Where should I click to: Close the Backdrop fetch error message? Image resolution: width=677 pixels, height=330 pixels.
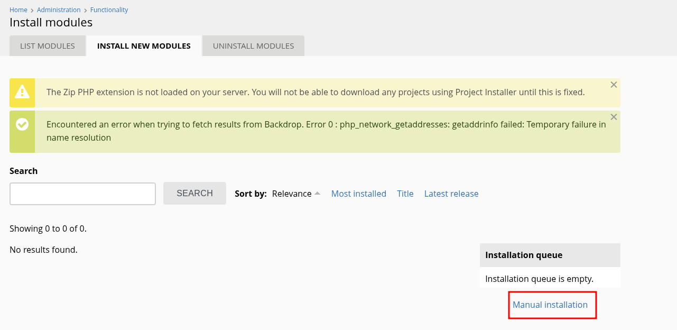click(x=614, y=117)
